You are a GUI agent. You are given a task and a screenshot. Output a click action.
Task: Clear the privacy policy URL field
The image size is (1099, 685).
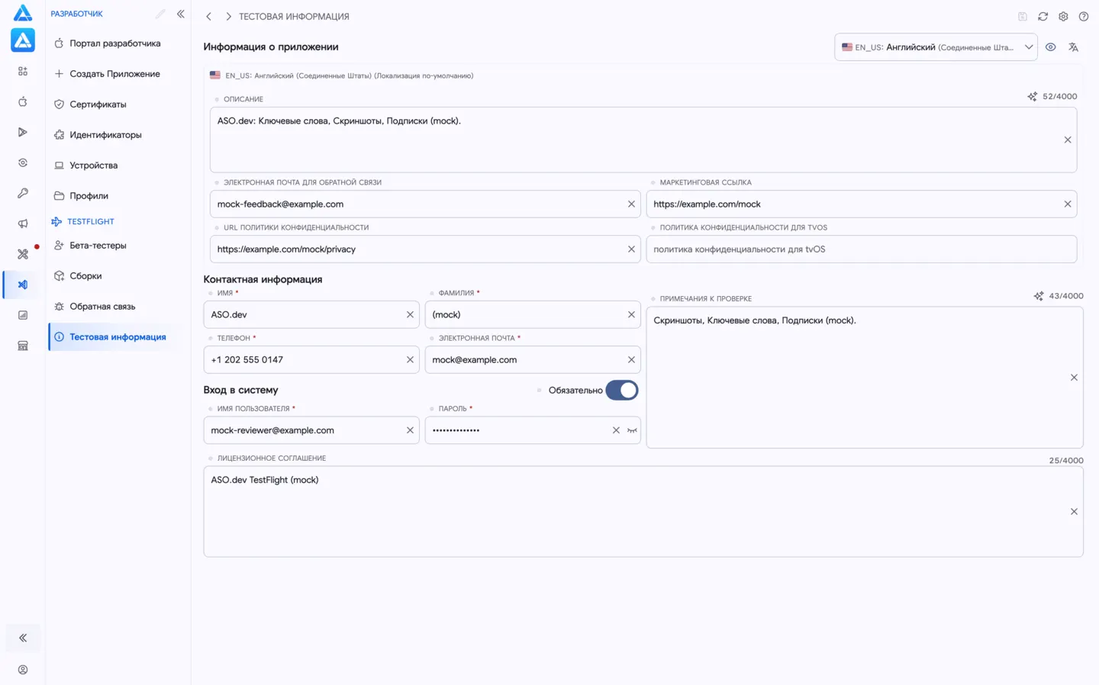(x=631, y=249)
